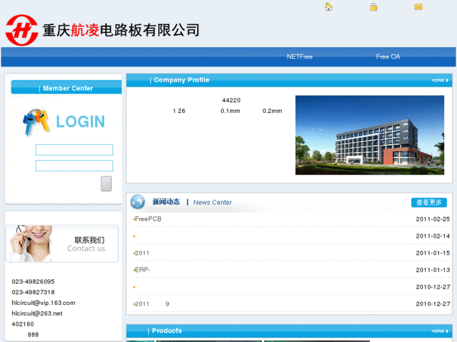The height and width of the screenshot is (342, 457).
Task: Click the News Center globe icon
Action: pos(138,202)
